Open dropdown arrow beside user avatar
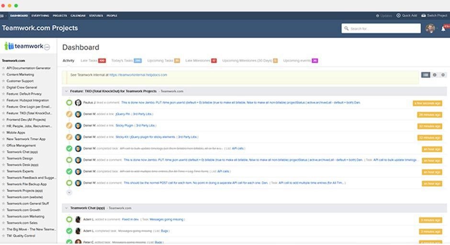Viewport: 450px width, 245px height. (437, 29)
